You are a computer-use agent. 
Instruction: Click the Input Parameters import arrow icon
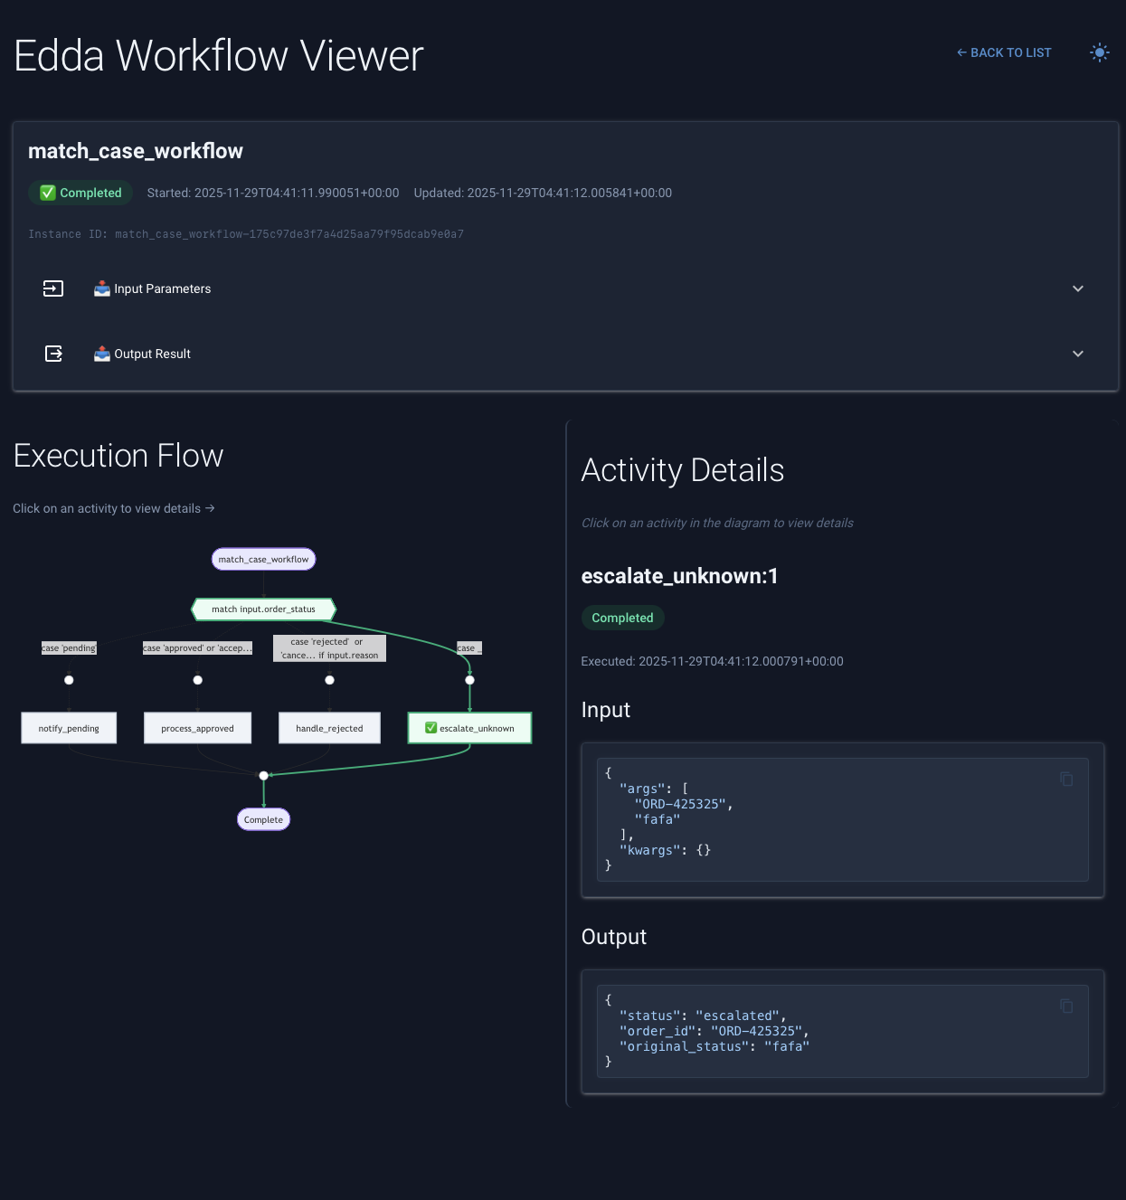coord(53,288)
